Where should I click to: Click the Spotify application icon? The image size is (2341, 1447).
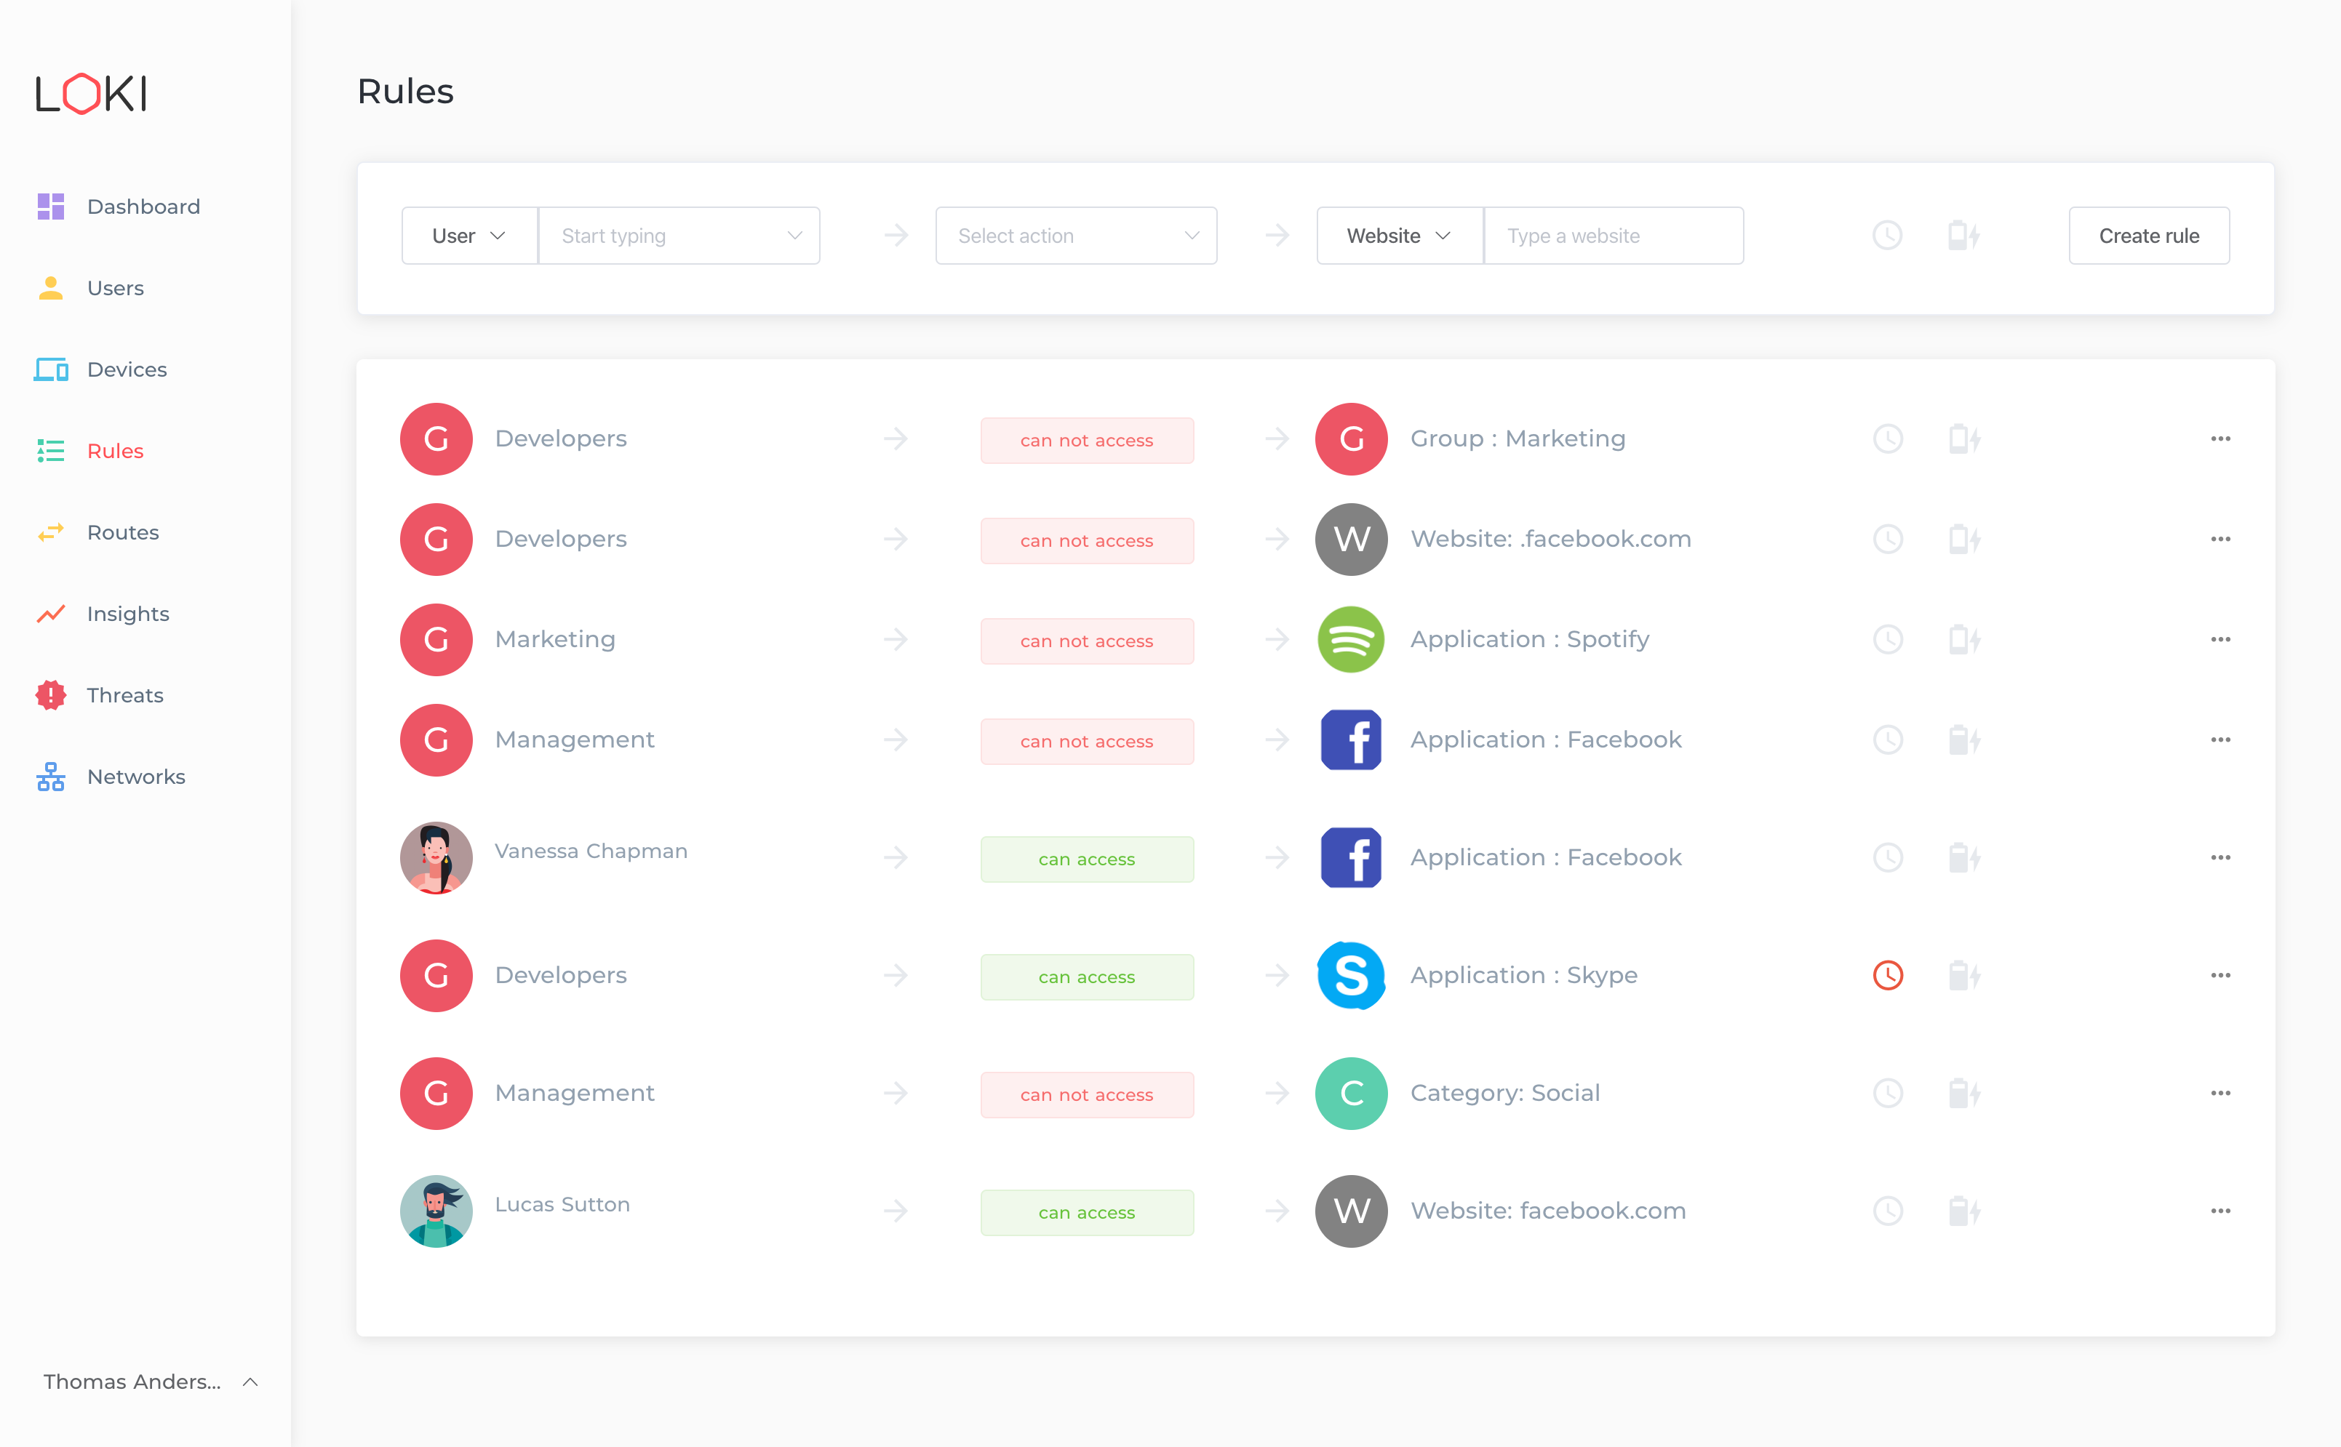tap(1351, 639)
